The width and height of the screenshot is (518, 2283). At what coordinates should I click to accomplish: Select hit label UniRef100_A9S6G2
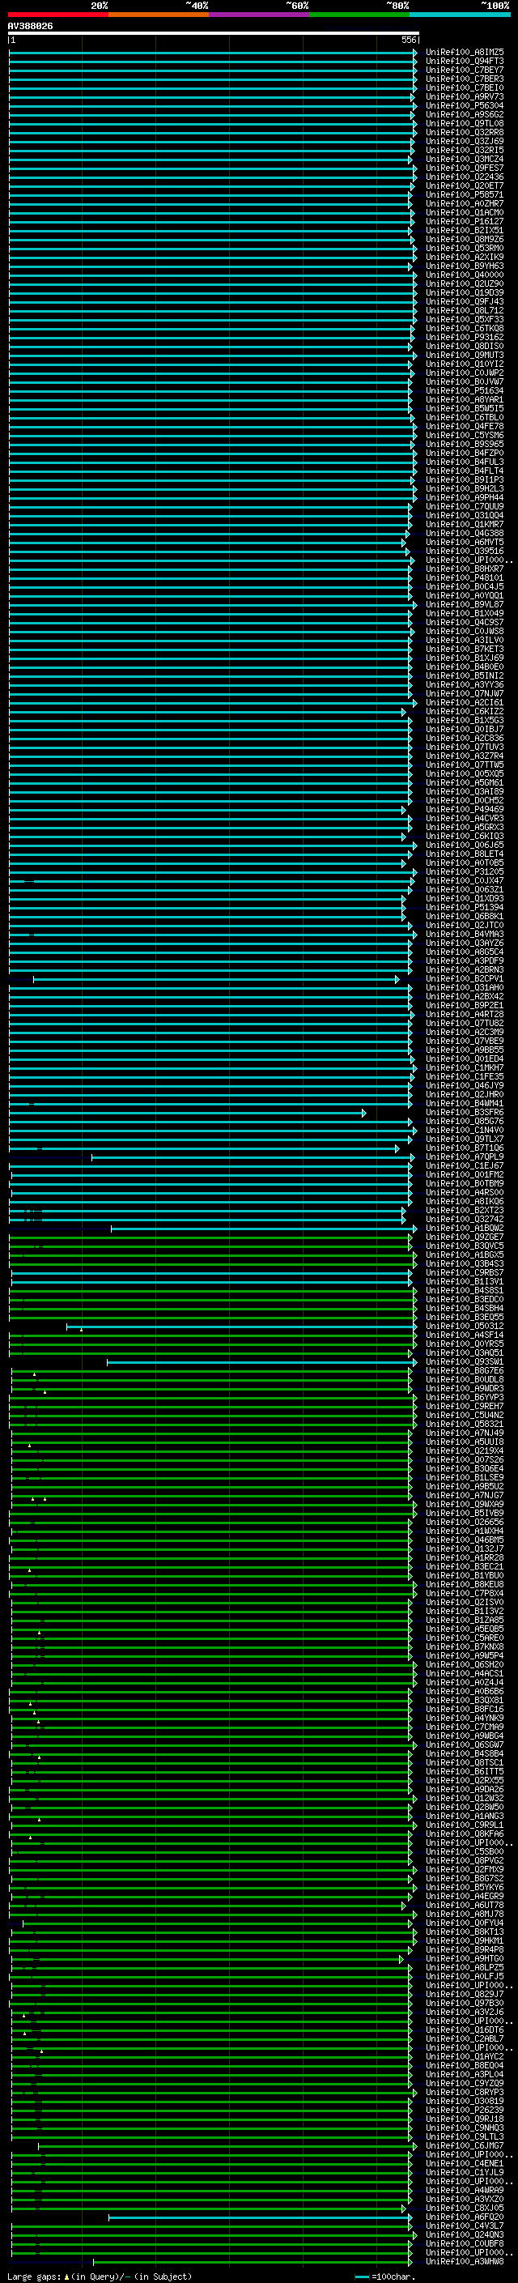point(465,114)
